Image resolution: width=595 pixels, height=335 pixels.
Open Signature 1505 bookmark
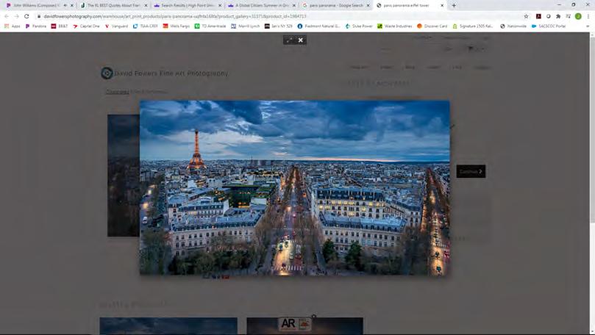(473, 26)
